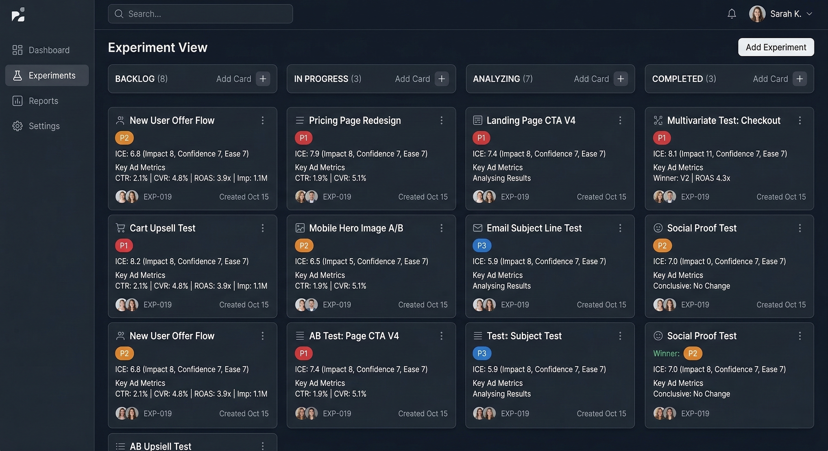828x451 pixels.
Task: Click the envelope icon on Email Subject Line Test
Action: pos(478,228)
